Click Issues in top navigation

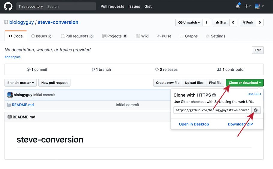coord(134,6)
